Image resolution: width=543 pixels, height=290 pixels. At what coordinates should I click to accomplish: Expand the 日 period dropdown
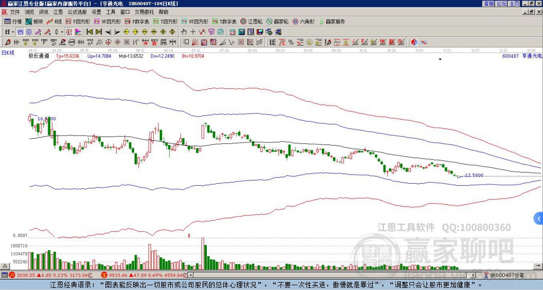point(10,32)
